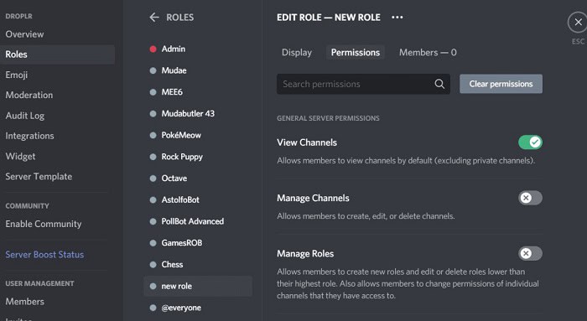The width and height of the screenshot is (587, 321).
Task: Enable the Manage Roles toggle
Action: pos(530,253)
